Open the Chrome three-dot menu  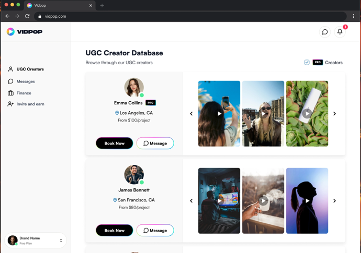point(354,16)
